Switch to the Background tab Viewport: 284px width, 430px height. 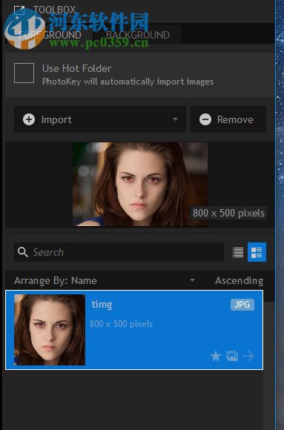pyautogui.click(x=137, y=35)
